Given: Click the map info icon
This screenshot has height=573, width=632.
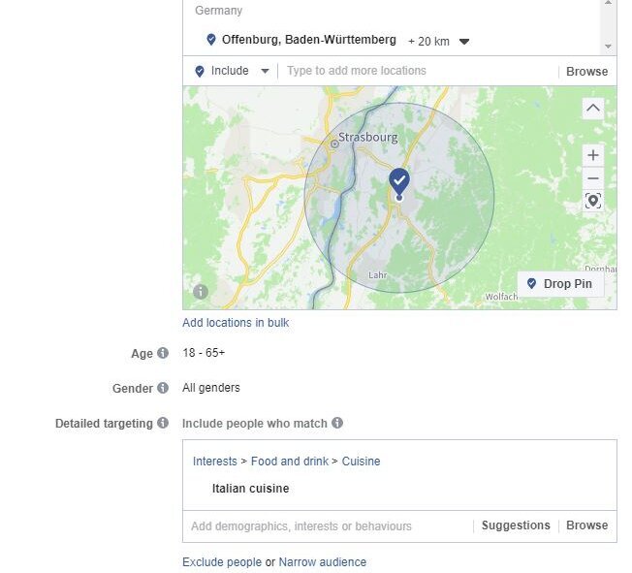Looking at the screenshot, I should pos(201,291).
